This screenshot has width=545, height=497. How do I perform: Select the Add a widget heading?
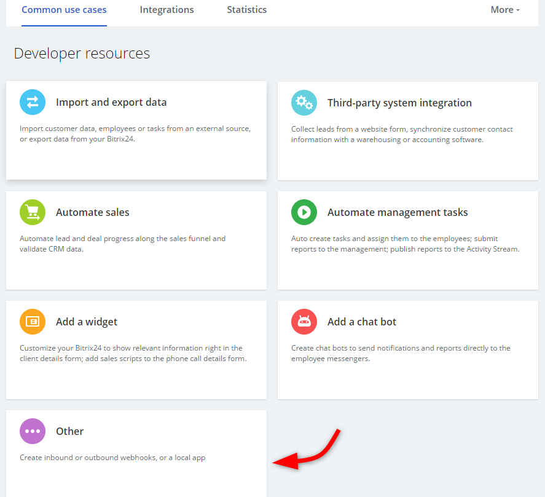pyautogui.click(x=87, y=322)
